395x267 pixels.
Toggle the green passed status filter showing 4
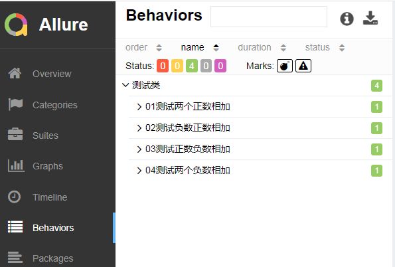(192, 66)
